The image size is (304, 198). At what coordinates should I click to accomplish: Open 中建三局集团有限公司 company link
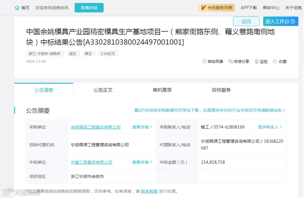coord(92,162)
